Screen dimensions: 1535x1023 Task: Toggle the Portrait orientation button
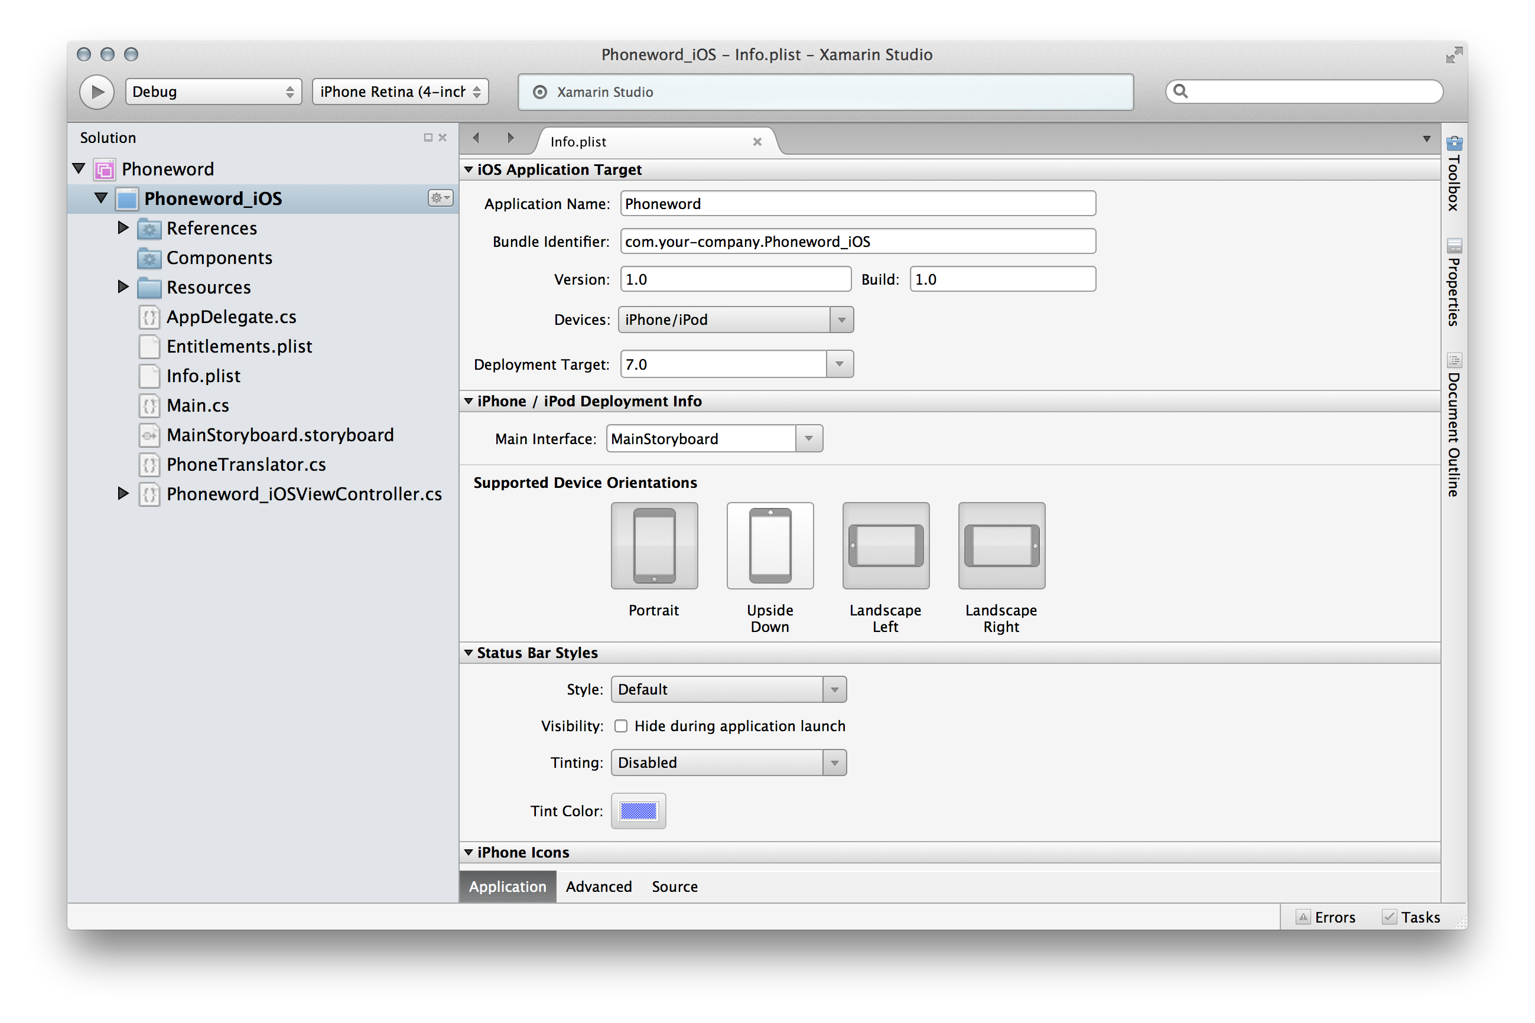point(654,545)
